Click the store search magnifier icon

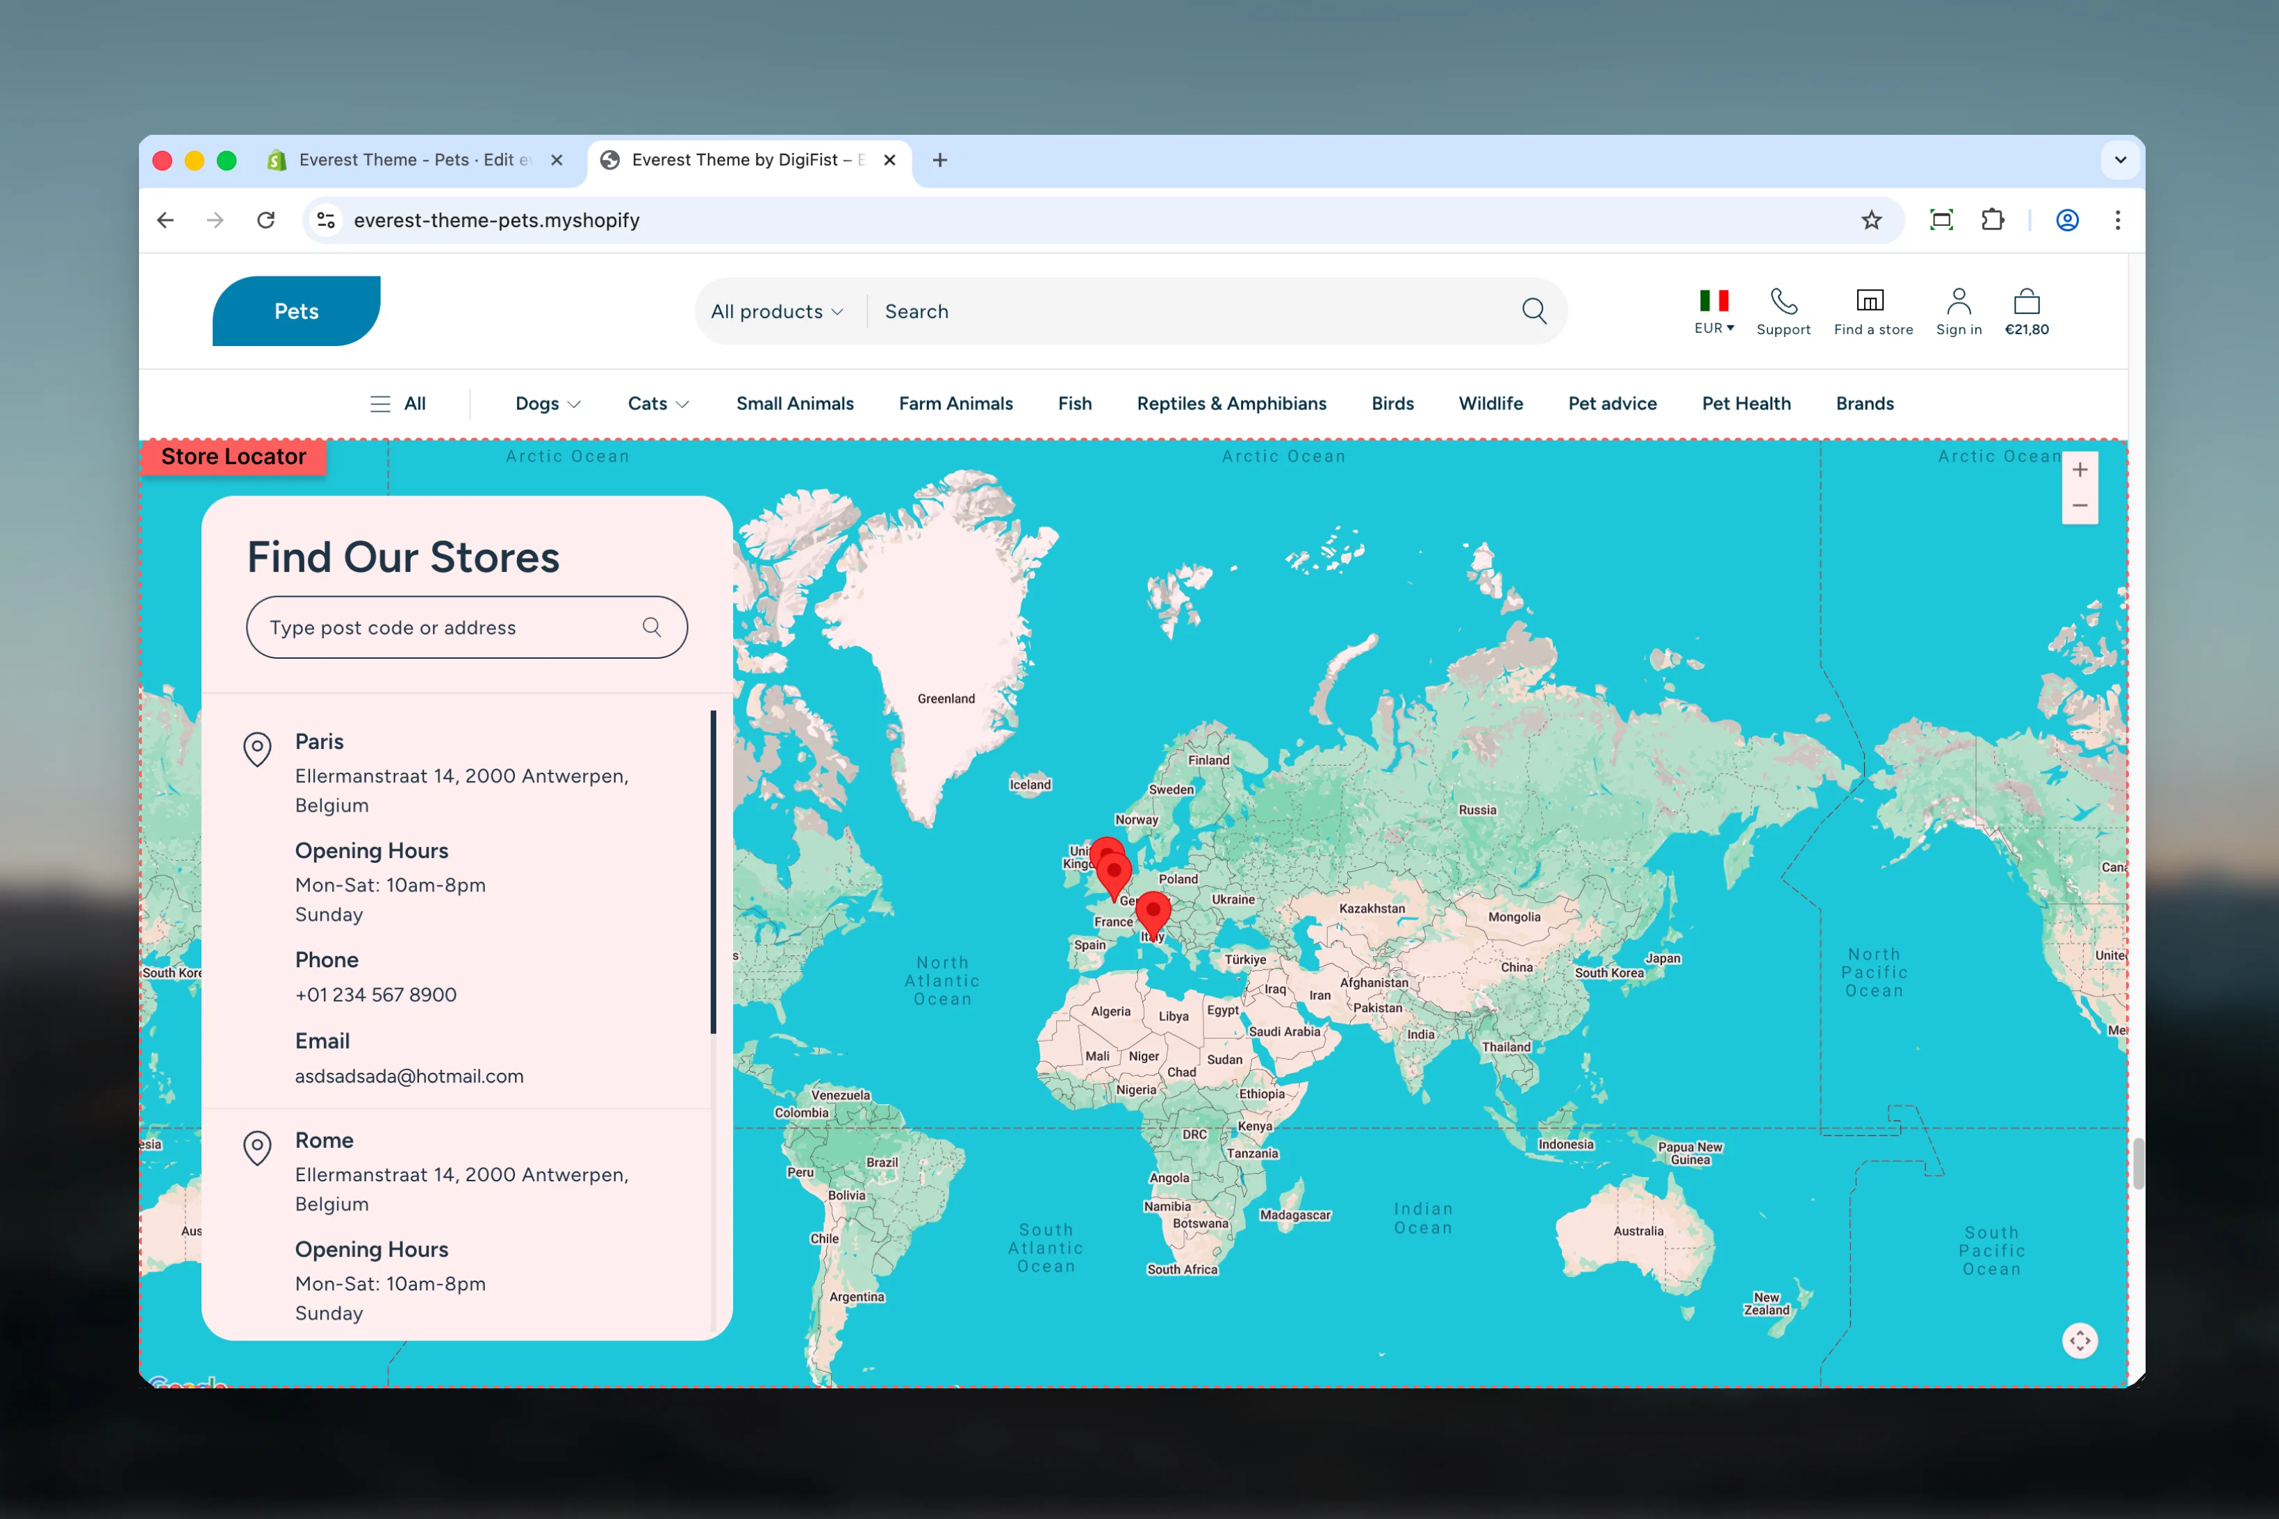(x=652, y=627)
